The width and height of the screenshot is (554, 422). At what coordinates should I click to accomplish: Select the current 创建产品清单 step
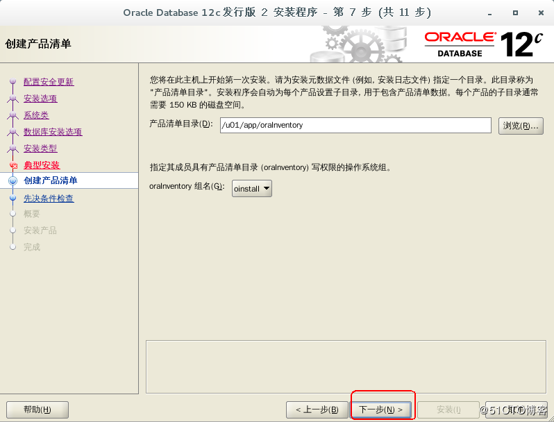click(x=50, y=180)
